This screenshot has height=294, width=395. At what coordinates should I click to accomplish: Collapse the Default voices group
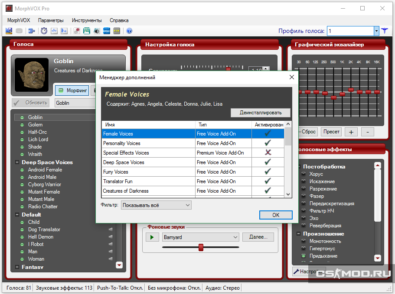tap(17, 214)
